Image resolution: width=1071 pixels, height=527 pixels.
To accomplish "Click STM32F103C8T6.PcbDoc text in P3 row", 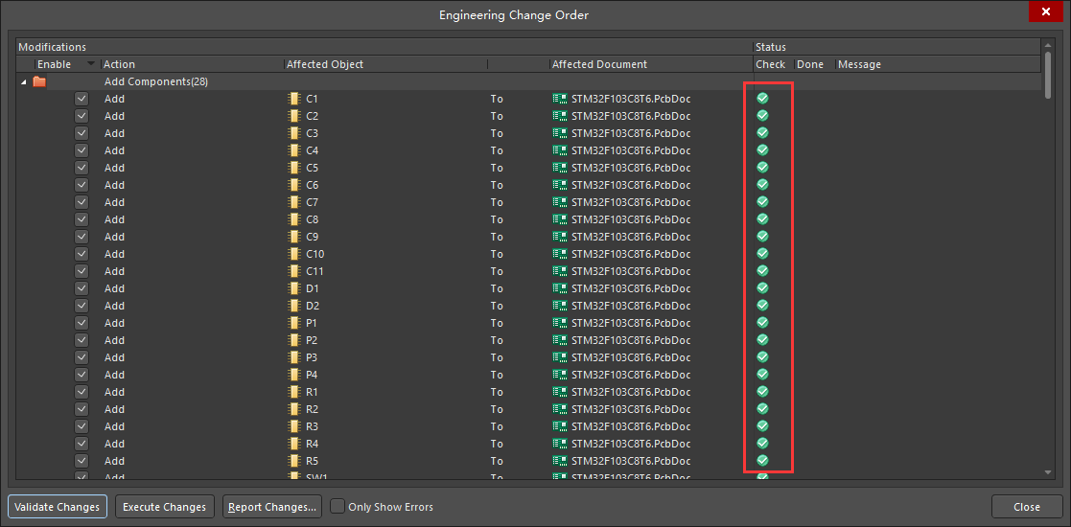I will tap(631, 357).
